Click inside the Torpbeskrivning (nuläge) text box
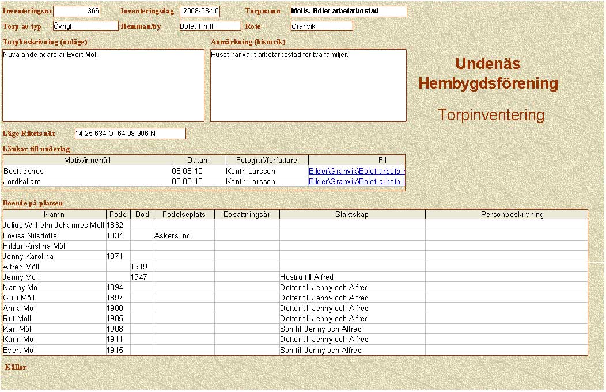Image resolution: width=606 pixels, height=392 pixels. (104, 85)
